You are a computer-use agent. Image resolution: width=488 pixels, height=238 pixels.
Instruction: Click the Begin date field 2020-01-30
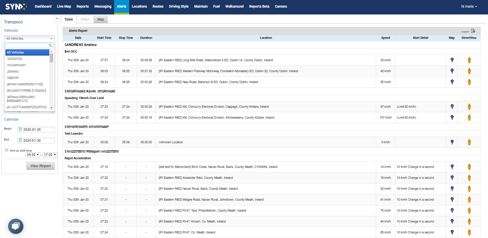[x=36, y=130]
